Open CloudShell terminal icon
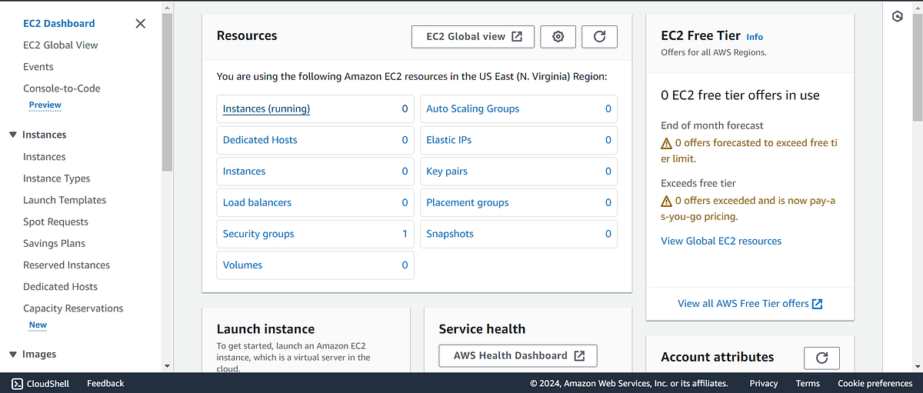 click(x=17, y=383)
